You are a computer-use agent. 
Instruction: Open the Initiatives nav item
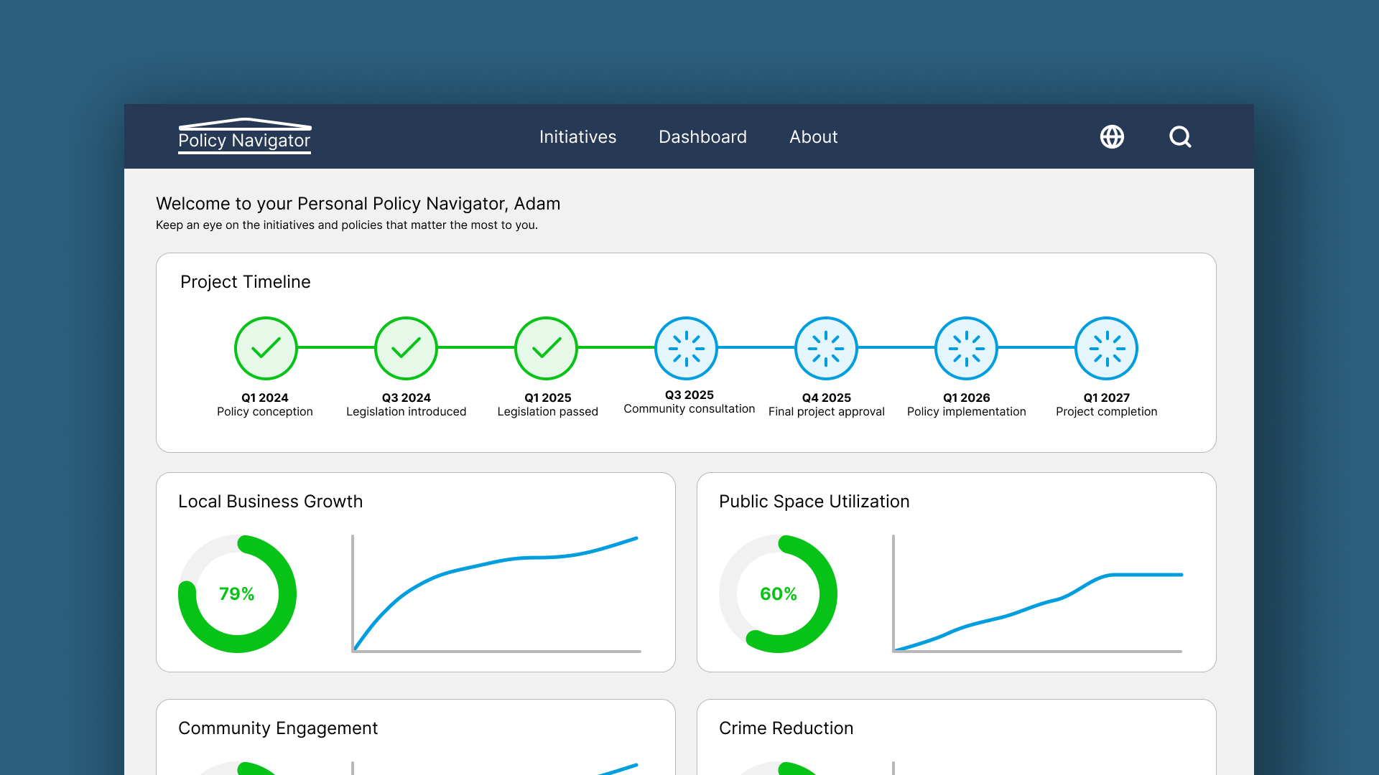coord(577,136)
